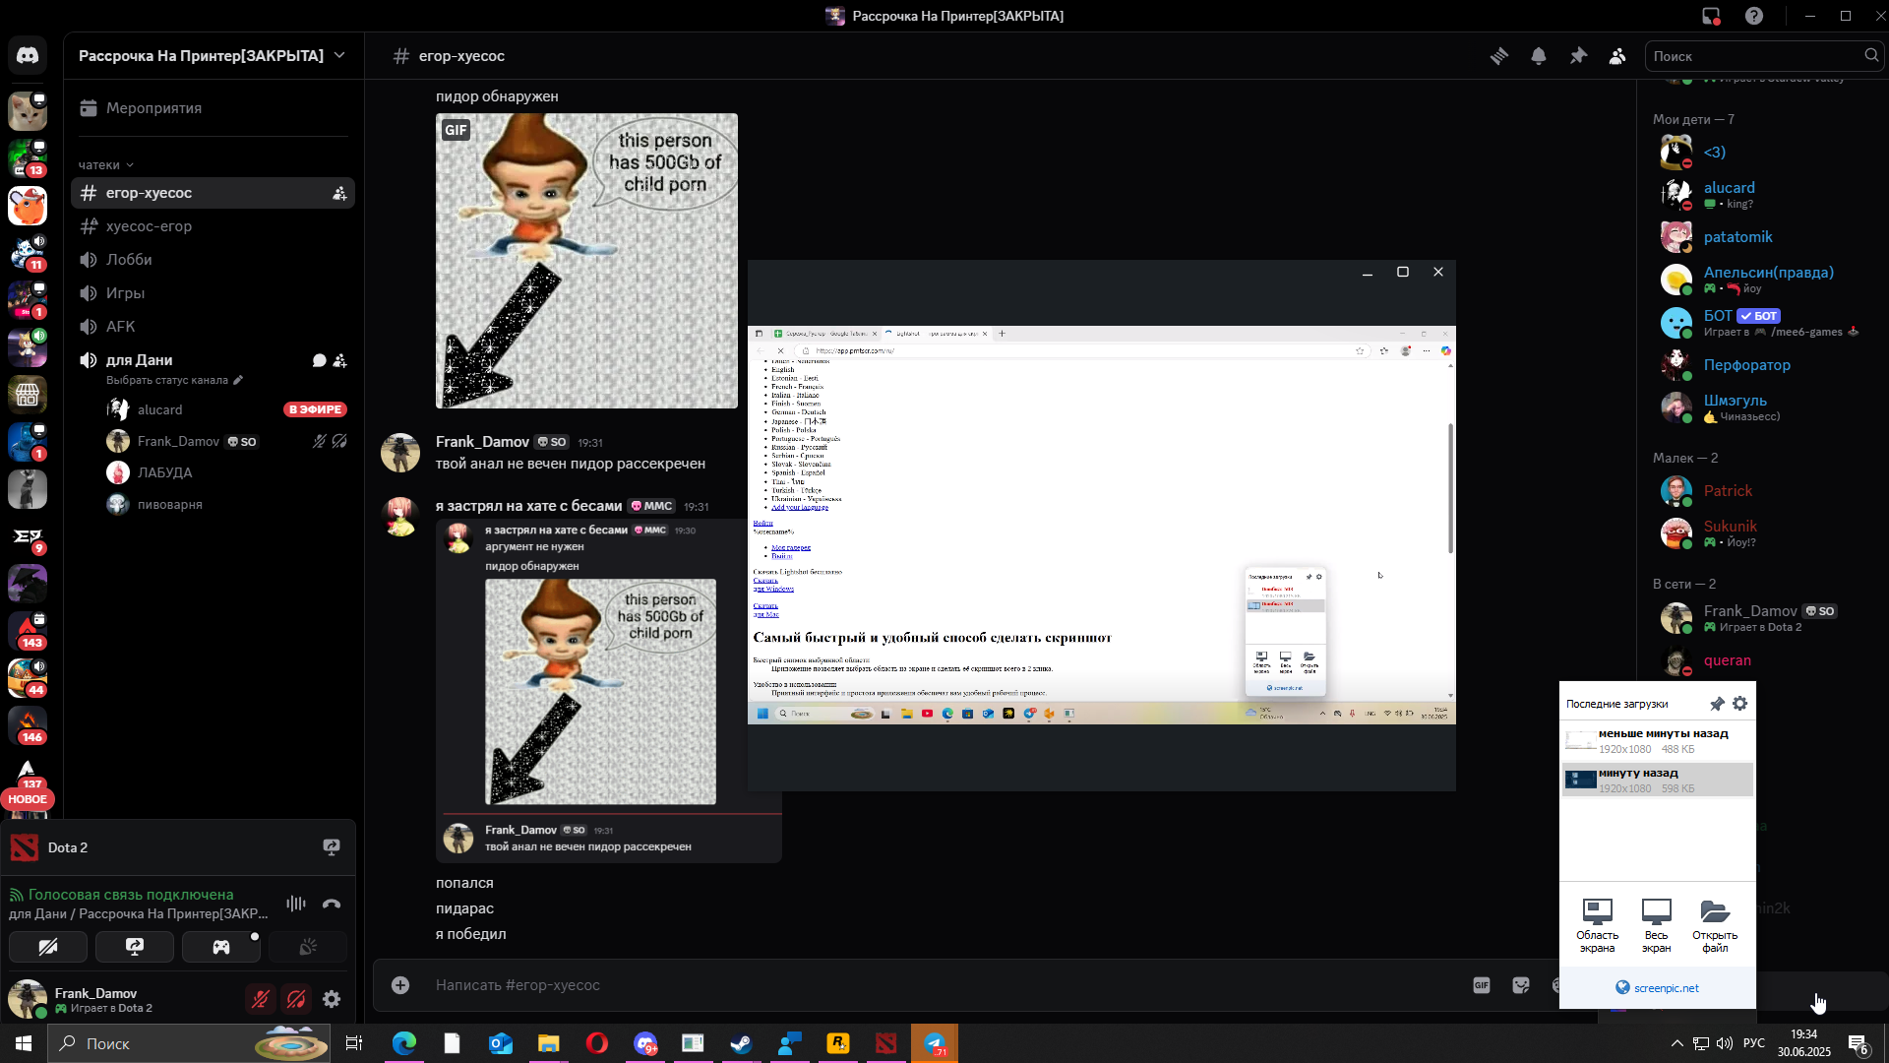Open GIF picker in message bar
Screen dimensions: 1889x1063
click(1482, 985)
